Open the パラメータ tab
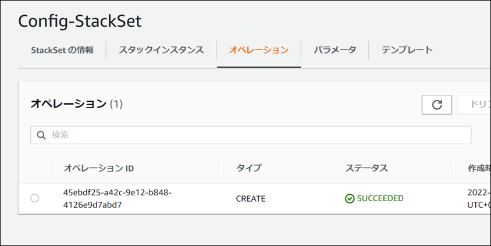Screen dimensions: 491x246 click(x=335, y=50)
